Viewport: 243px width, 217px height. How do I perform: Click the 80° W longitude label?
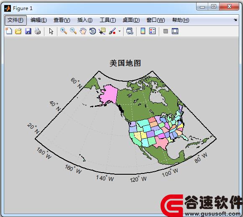pyautogui.click(x=201, y=158)
